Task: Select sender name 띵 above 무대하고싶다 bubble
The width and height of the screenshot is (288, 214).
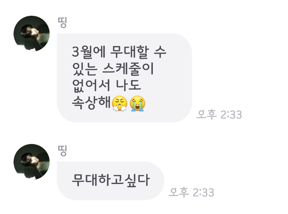Action: pyautogui.click(x=62, y=151)
